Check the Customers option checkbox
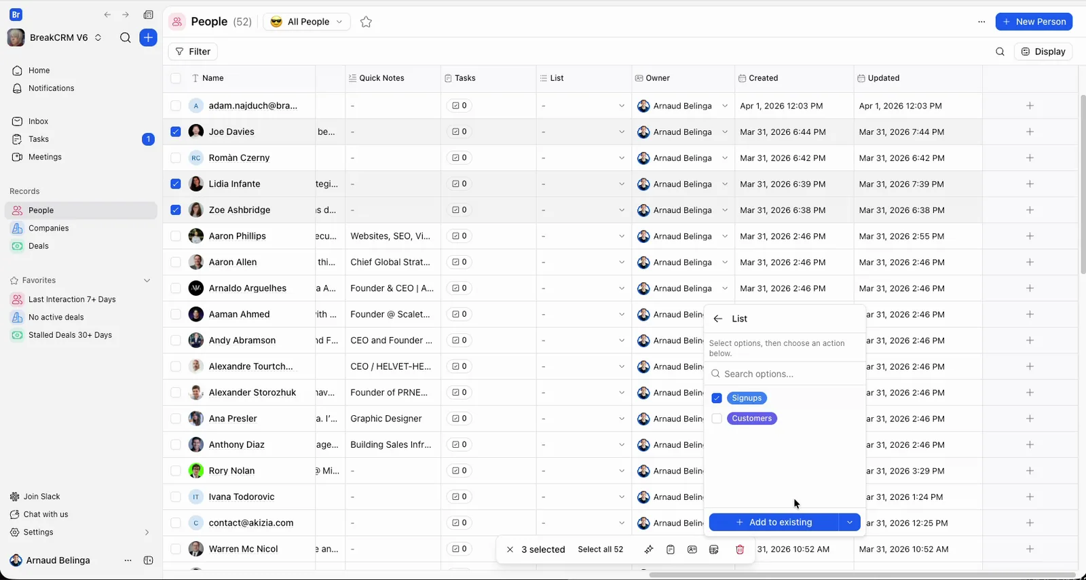 point(717,419)
